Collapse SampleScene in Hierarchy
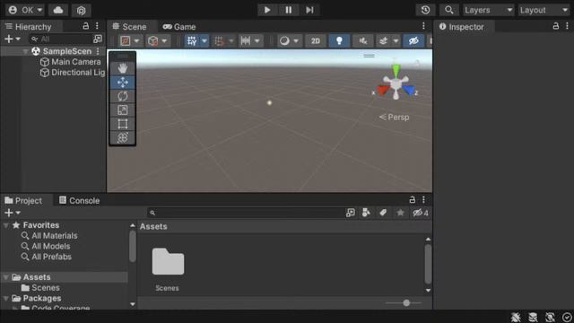Viewport: 574px width, 323px height. pyautogui.click(x=25, y=52)
